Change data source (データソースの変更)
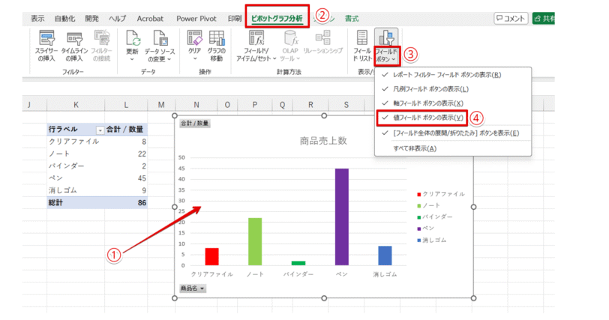 point(160,46)
